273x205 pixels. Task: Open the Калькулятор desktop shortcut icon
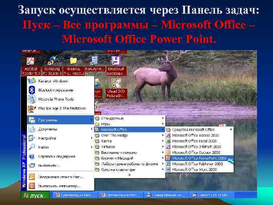tap(94, 61)
